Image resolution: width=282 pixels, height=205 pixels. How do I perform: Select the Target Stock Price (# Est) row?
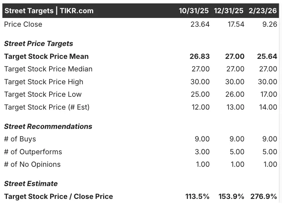pos(141,107)
